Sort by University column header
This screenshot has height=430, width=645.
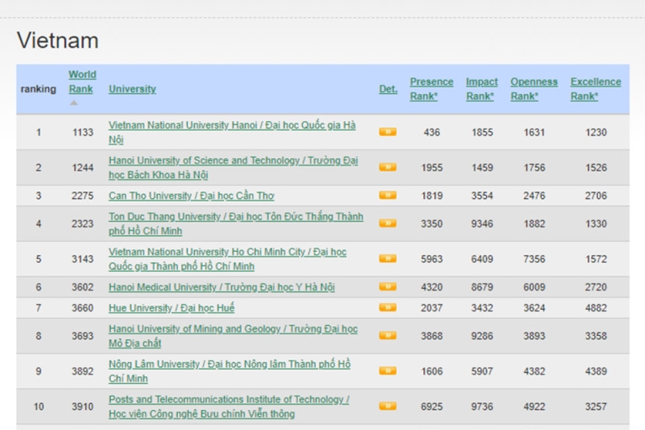pos(132,89)
